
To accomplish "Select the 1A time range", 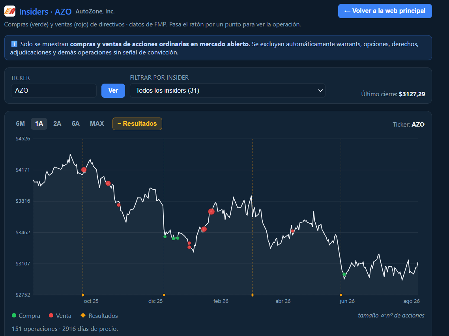I will pos(39,124).
